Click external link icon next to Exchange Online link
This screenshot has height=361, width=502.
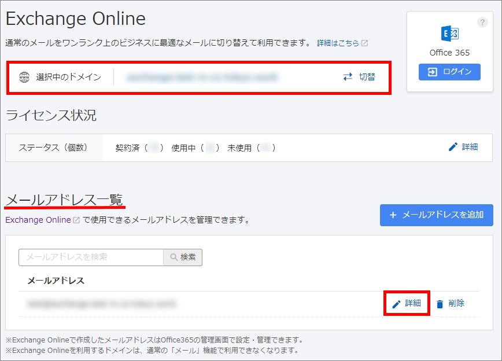point(76,220)
